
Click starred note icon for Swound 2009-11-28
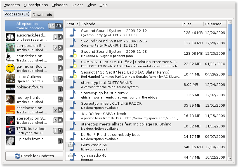(x=73, y=53)
